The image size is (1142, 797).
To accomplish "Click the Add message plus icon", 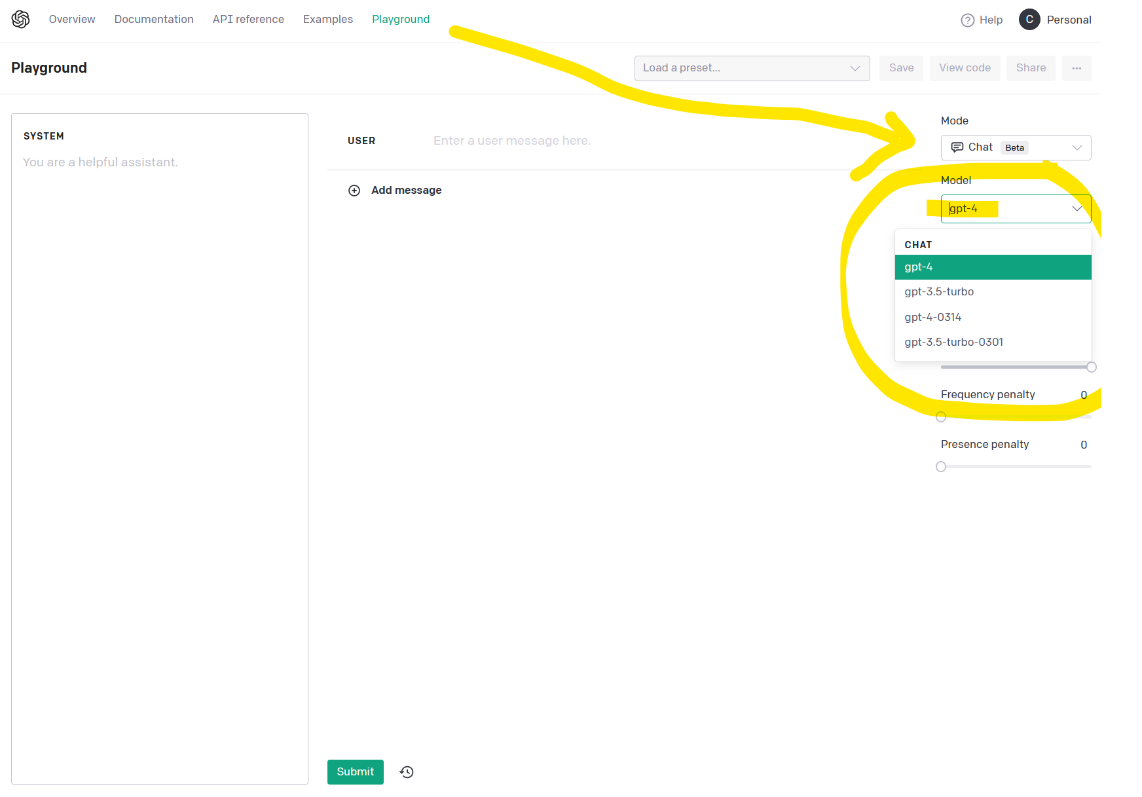I will click(x=354, y=190).
